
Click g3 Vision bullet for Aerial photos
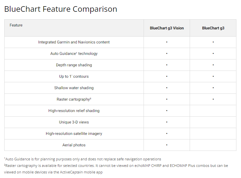[167, 145]
